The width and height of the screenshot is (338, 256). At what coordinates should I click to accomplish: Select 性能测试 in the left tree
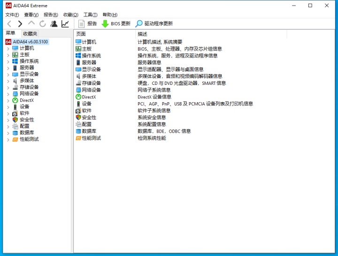(x=29, y=139)
